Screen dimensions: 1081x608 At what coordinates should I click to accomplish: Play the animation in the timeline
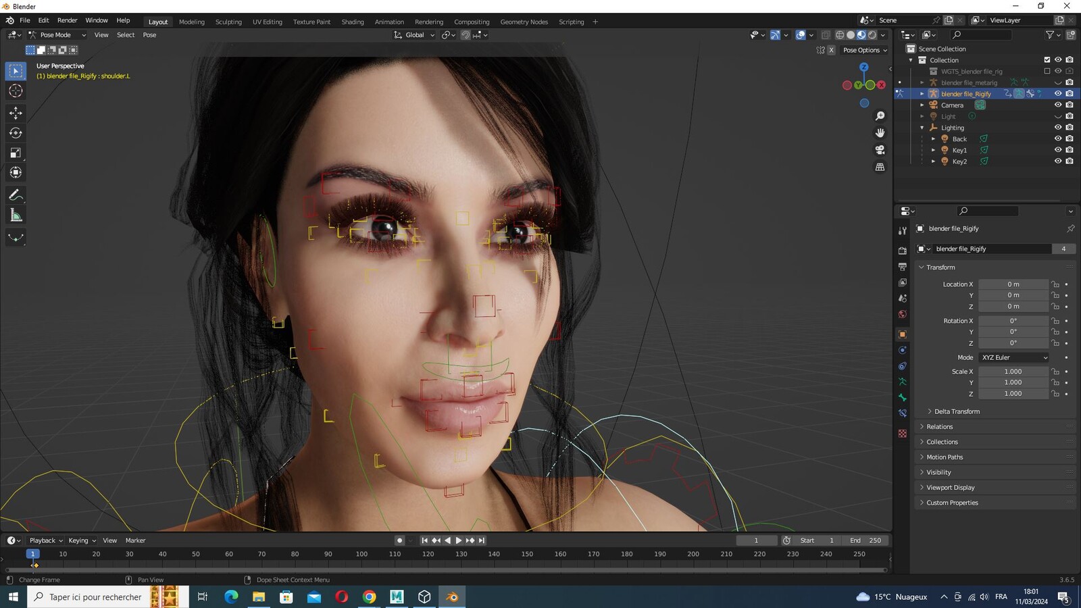click(459, 540)
